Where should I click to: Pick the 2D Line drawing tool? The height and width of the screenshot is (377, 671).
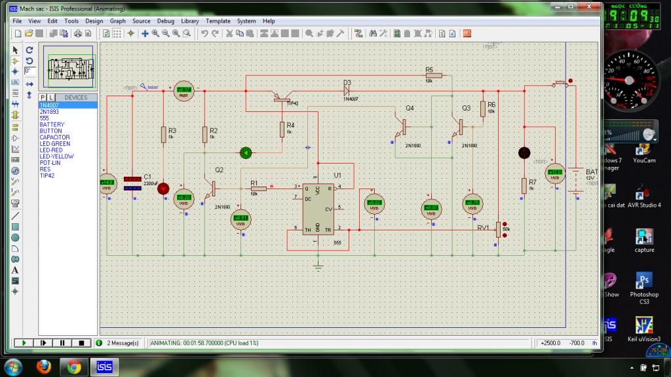(16, 216)
